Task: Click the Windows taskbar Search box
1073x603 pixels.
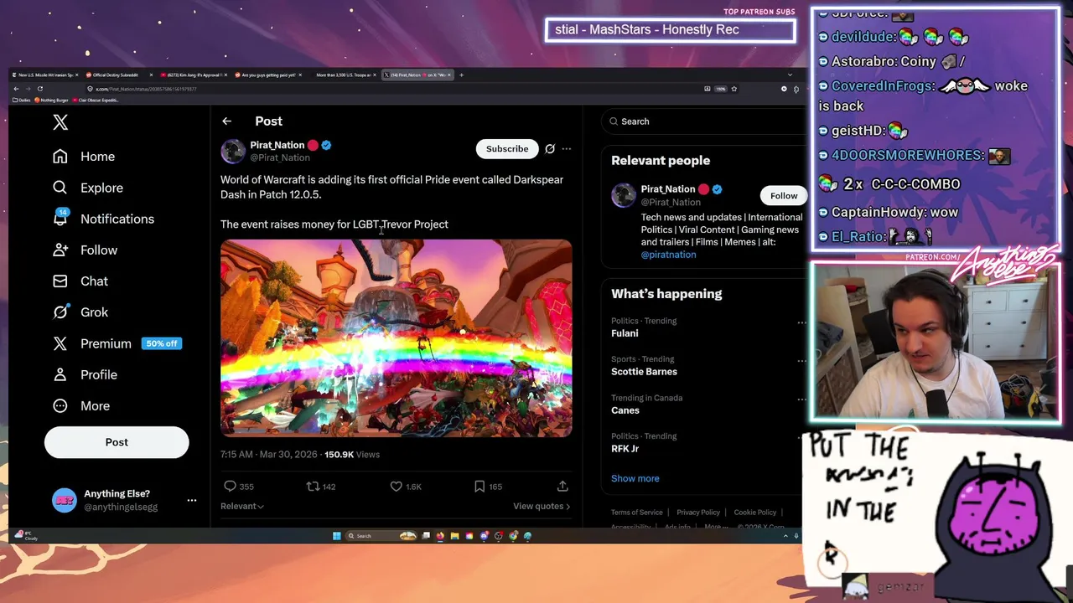Action: click(x=381, y=536)
